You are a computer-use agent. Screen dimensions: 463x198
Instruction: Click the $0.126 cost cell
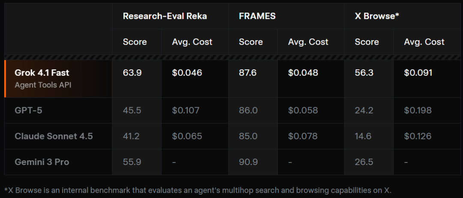tap(418, 136)
